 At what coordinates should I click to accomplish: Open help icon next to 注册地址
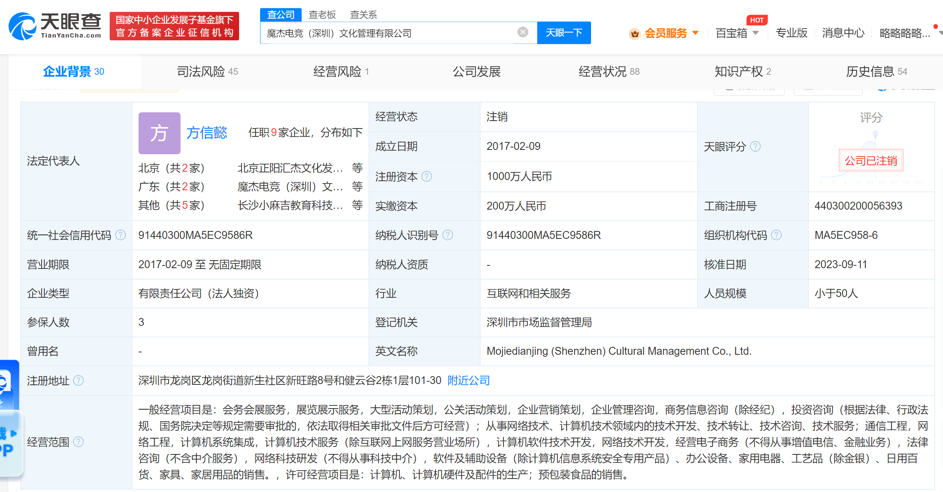[x=79, y=380]
